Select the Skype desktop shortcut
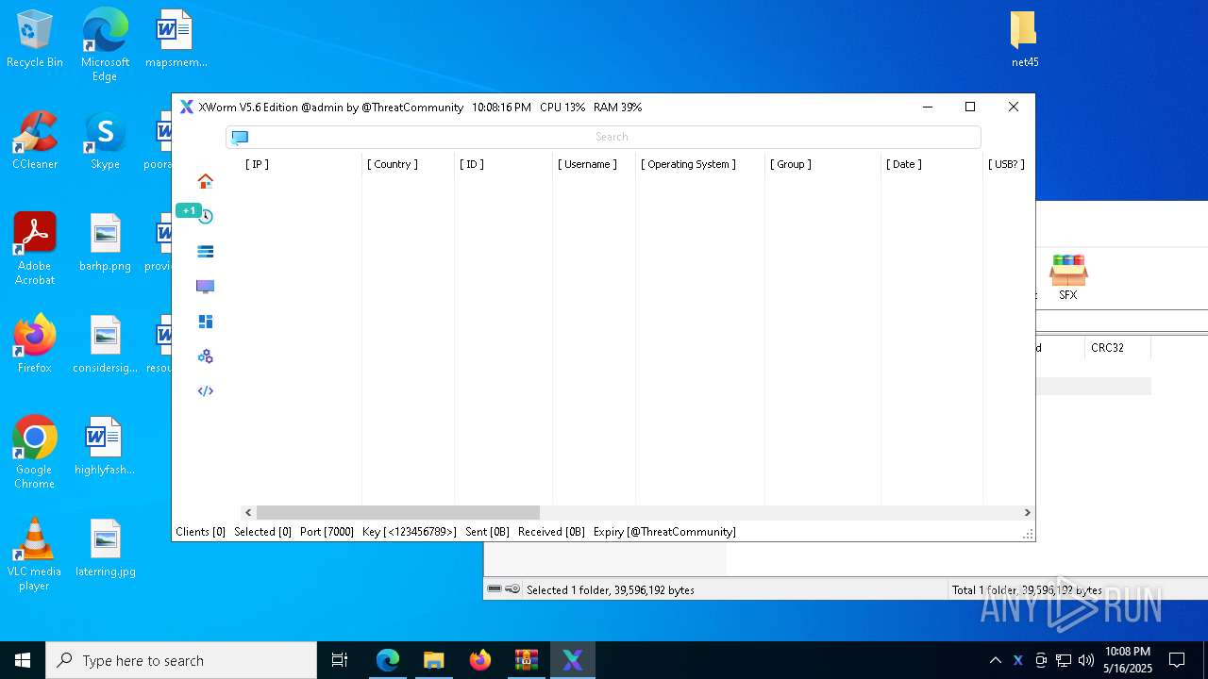The image size is (1208, 679). click(x=105, y=141)
